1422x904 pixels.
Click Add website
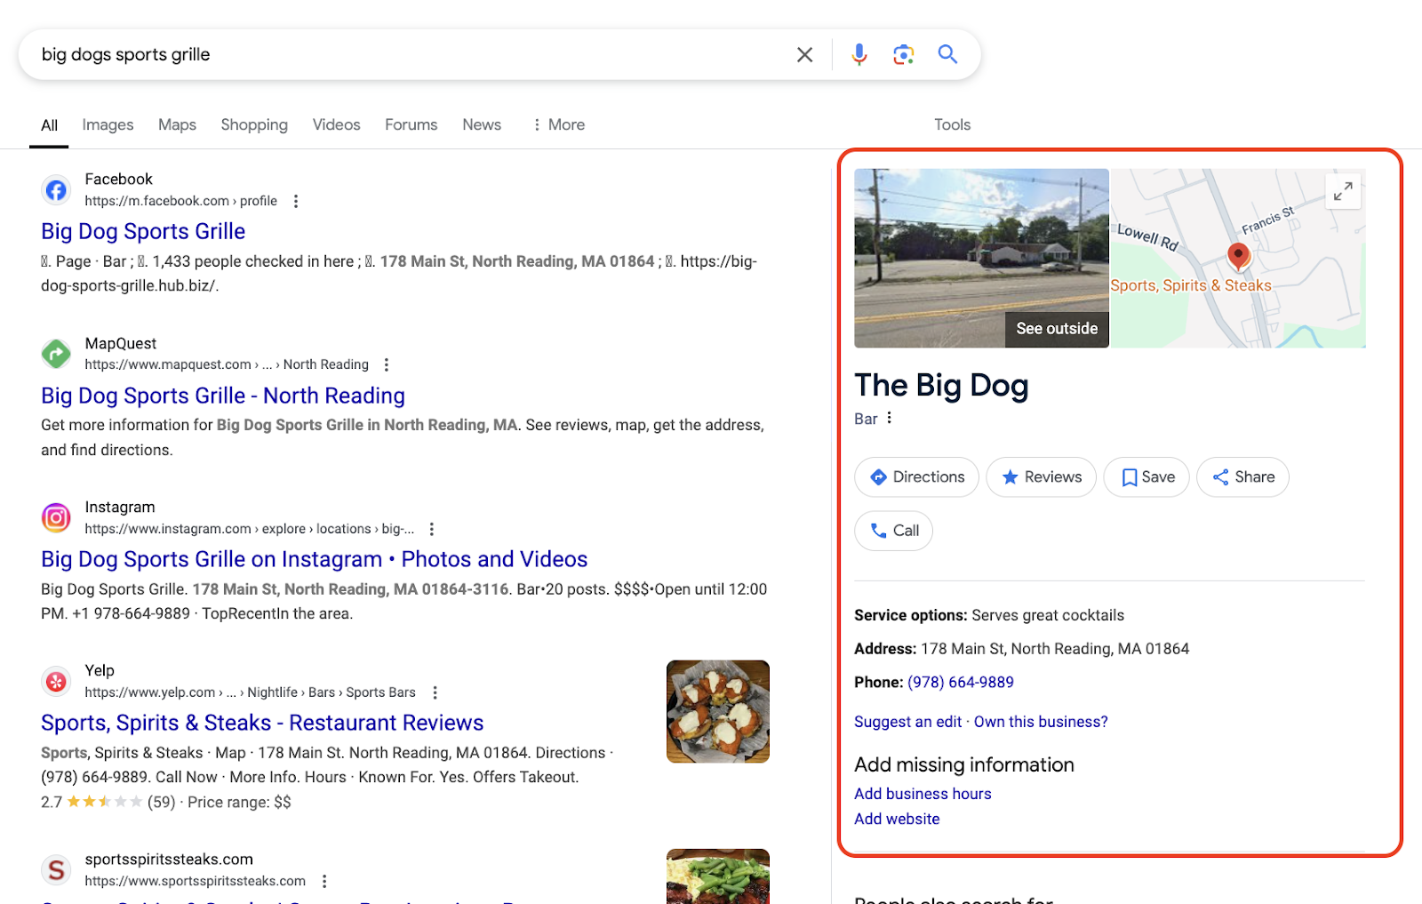tap(897, 819)
